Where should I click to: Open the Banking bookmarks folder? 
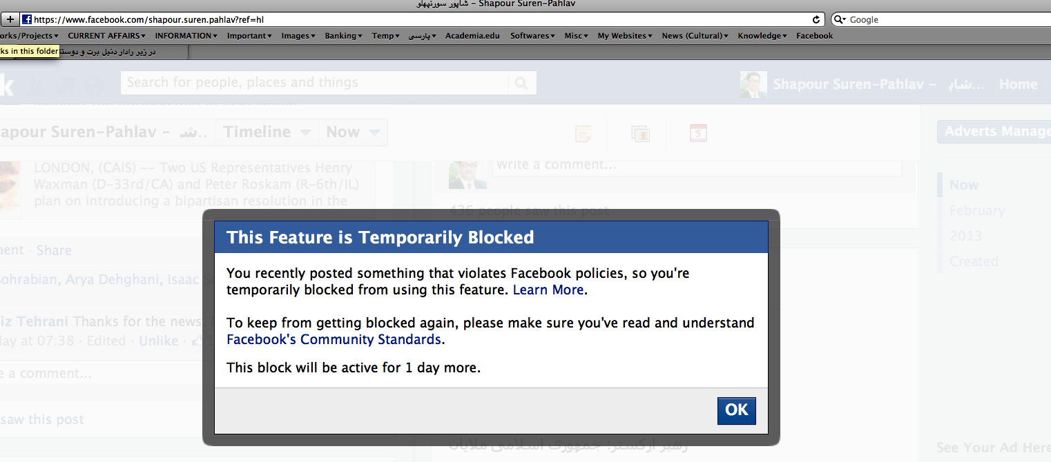[x=343, y=36]
